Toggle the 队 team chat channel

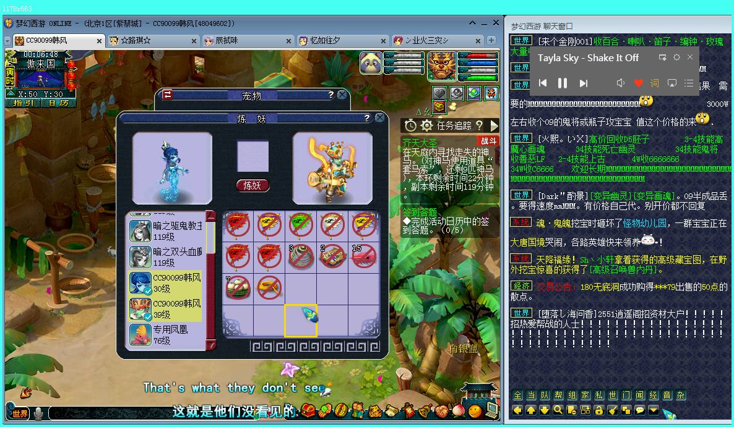click(545, 395)
